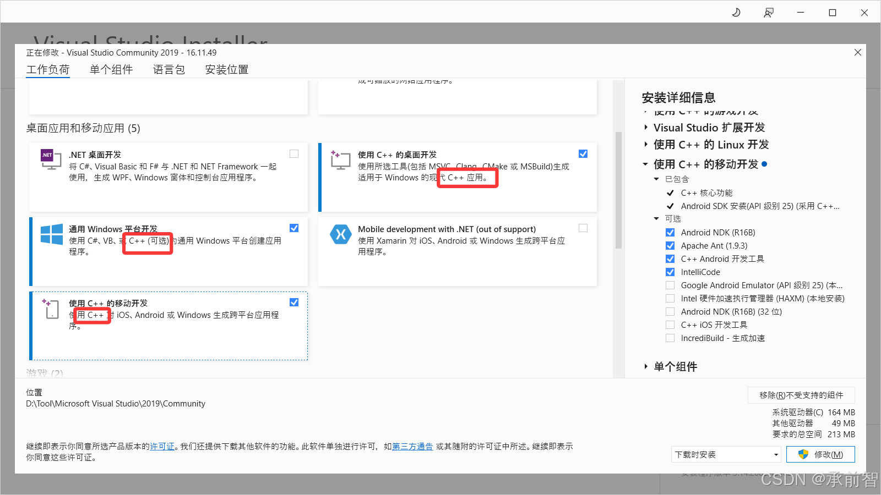
Task: Enable Google Android Emulator option
Action: 670,285
